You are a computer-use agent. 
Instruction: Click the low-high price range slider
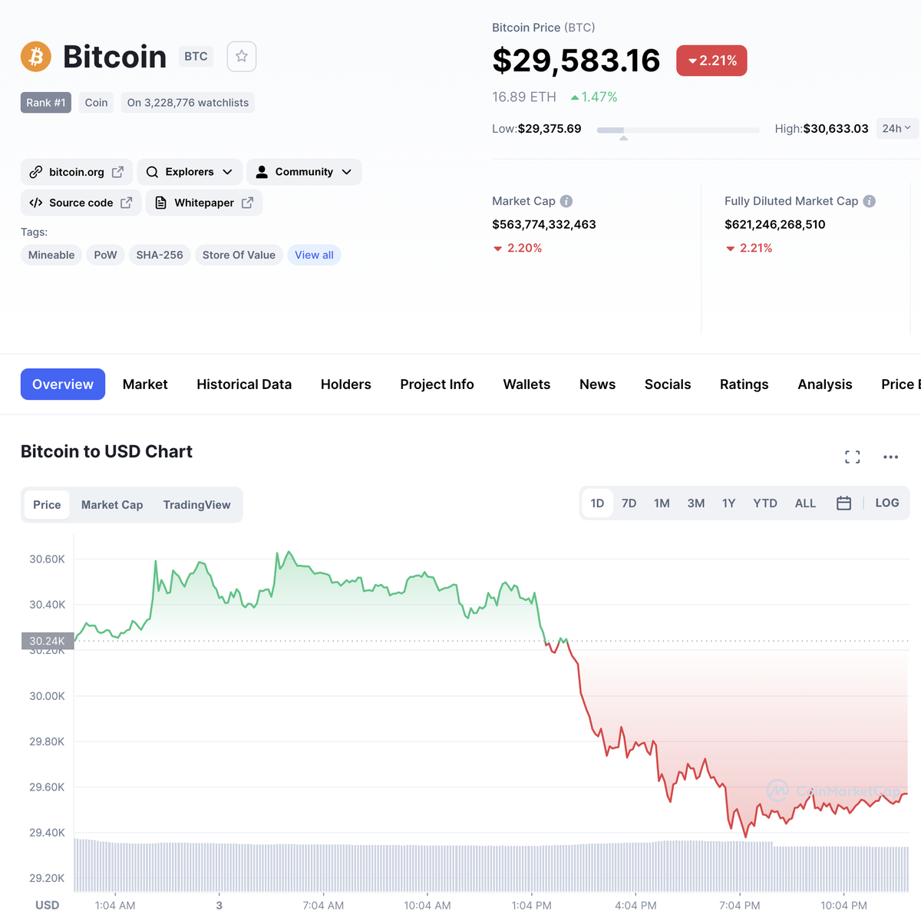click(678, 130)
